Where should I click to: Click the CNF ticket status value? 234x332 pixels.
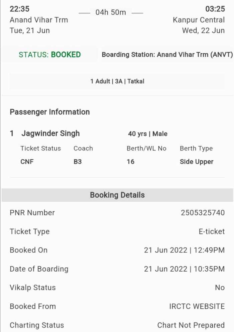[x=27, y=162]
